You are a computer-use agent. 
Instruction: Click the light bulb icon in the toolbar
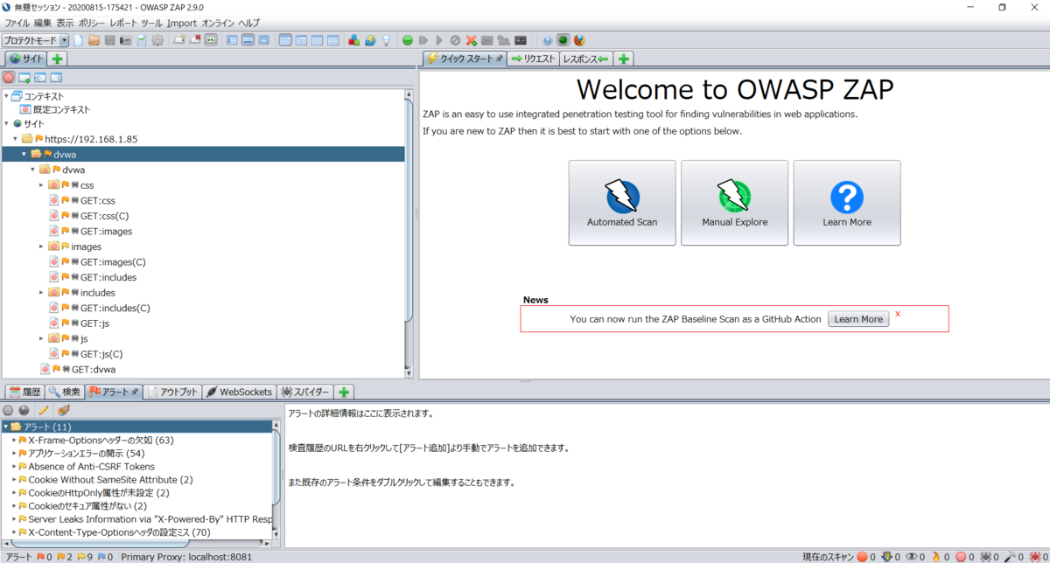click(x=386, y=40)
